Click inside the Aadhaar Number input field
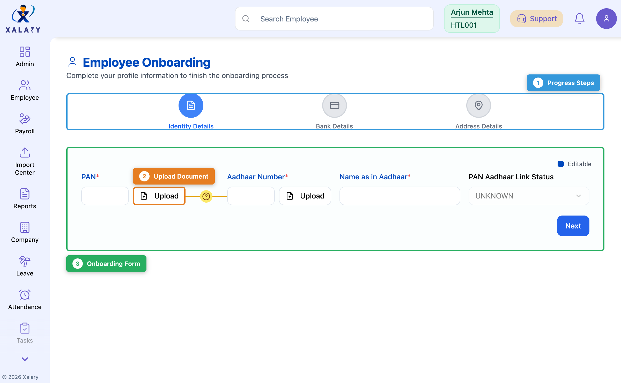Viewport: 621px width, 383px height. [250, 196]
